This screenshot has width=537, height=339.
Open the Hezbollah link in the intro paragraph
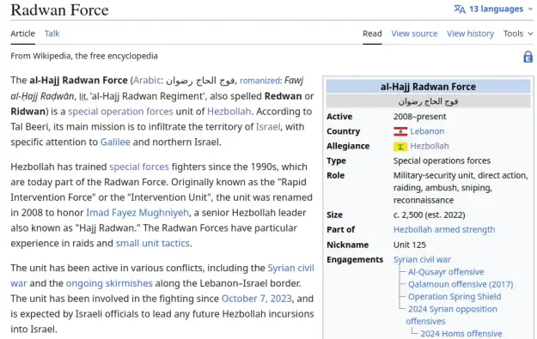coord(229,112)
